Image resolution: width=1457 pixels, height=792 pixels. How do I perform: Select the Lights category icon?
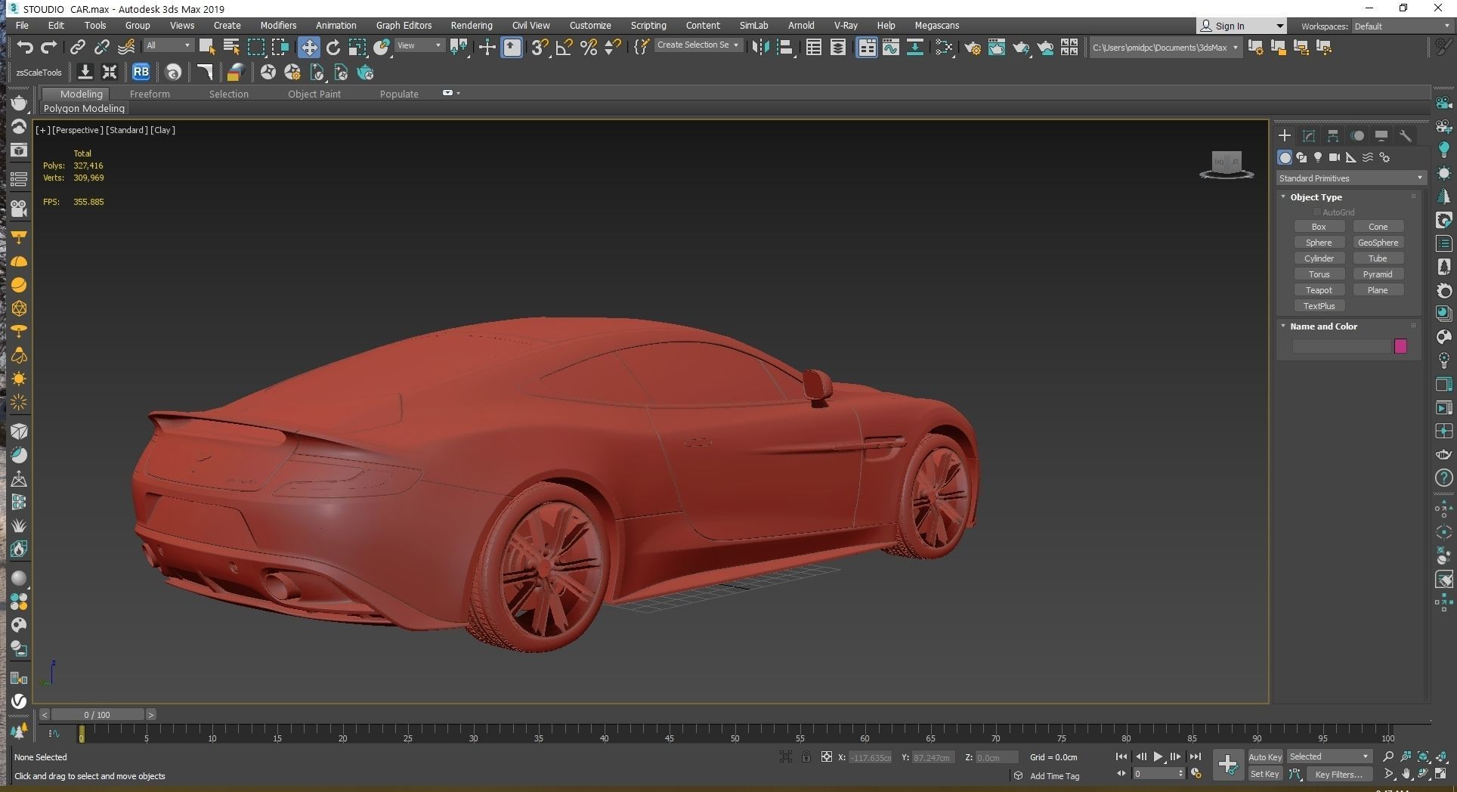coord(1318,157)
